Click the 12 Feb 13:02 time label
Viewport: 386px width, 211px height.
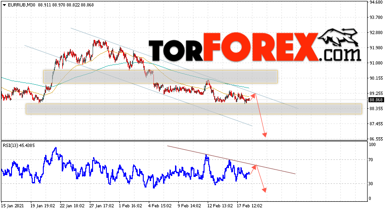220,205
